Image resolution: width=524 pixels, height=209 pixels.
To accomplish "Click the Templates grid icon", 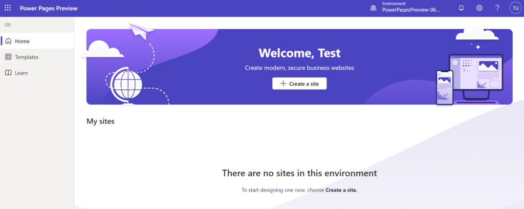I will click(x=8, y=57).
